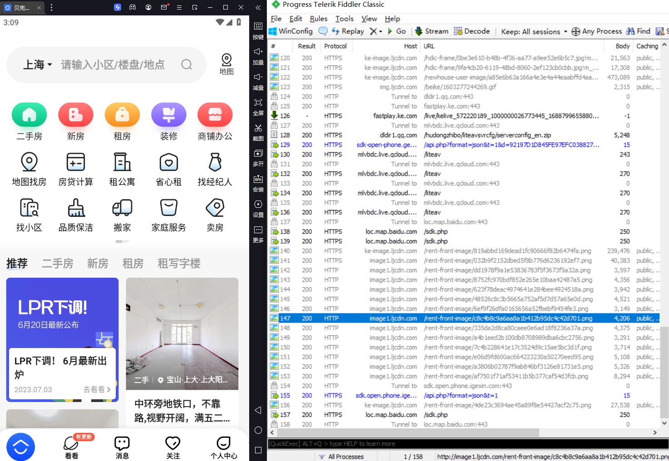Expand the 上海 city selector dropdown
Image resolution: width=669 pixels, height=461 pixels.
click(x=38, y=64)
